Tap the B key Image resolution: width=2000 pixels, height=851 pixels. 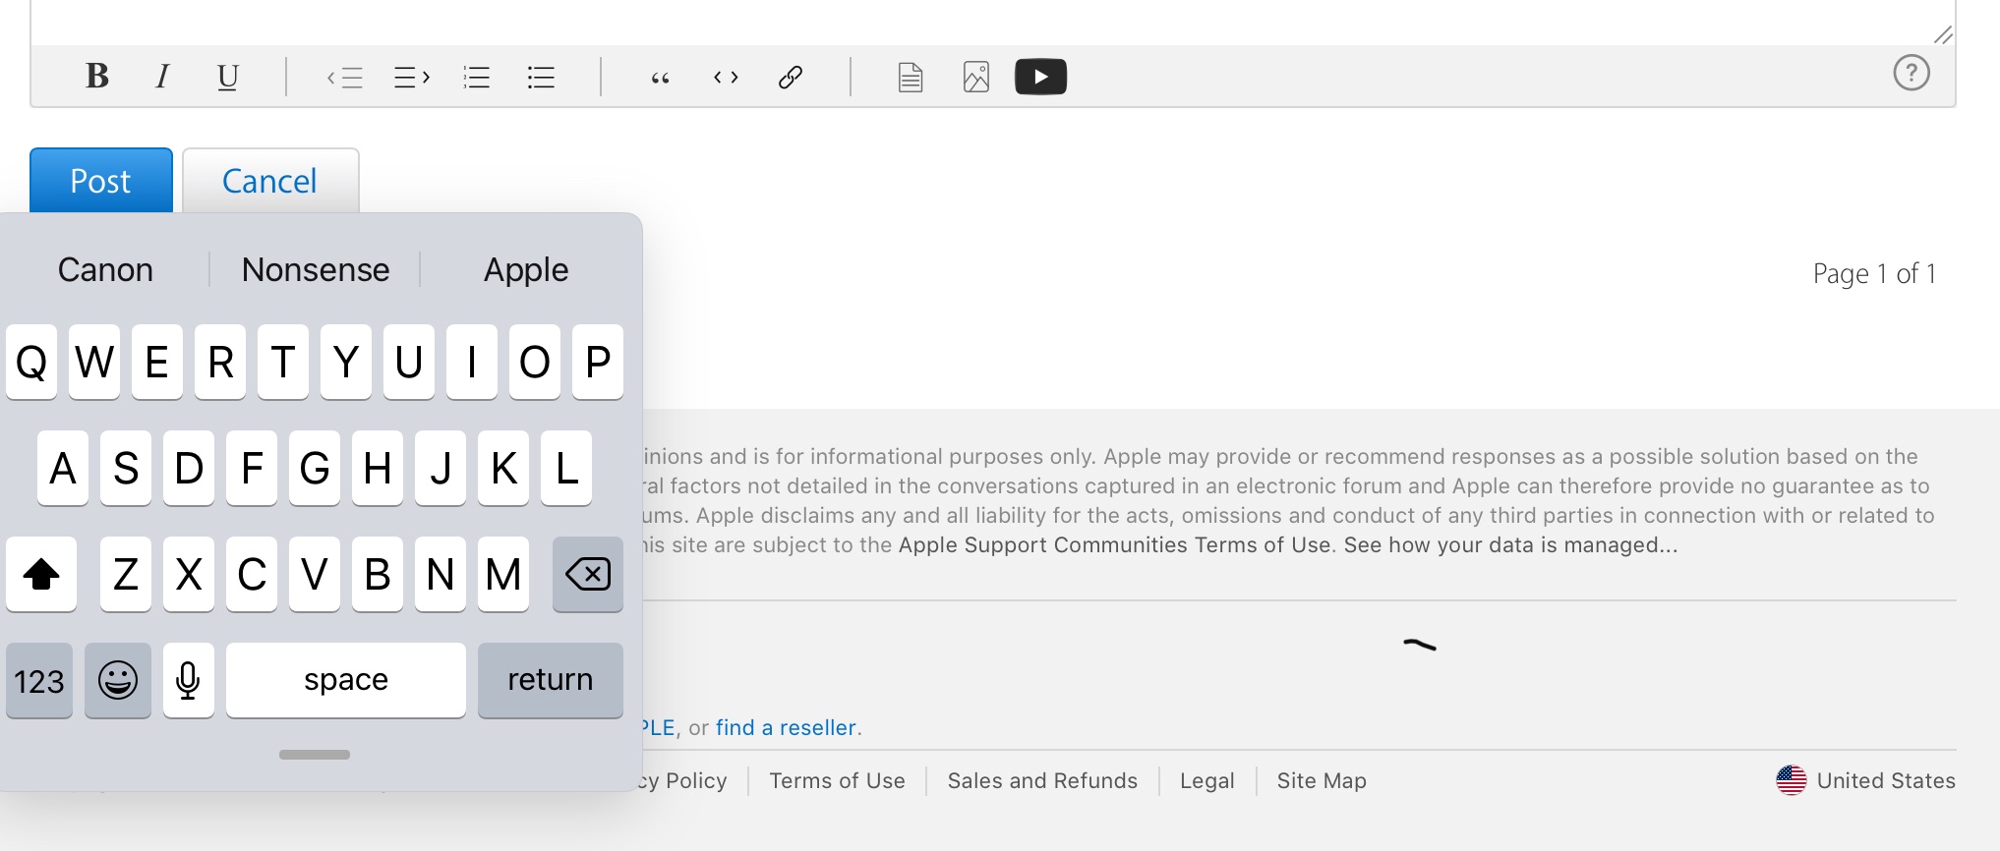pos(378,574)
